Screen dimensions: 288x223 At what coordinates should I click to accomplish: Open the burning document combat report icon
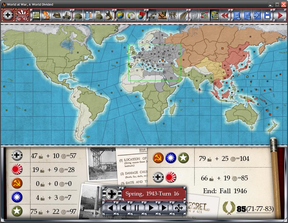click(x=46, y=15)
